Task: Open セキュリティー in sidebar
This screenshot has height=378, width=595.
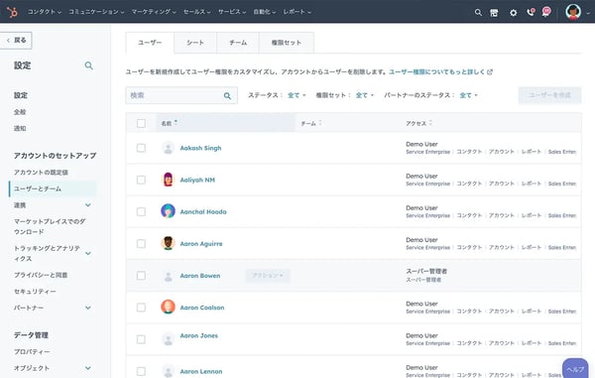Action: click(x=35, y=292)
